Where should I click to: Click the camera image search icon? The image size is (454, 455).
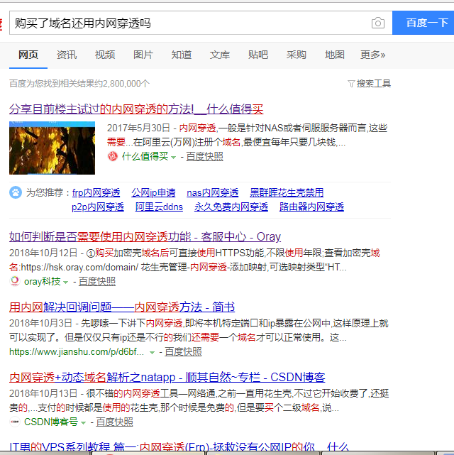378,23
